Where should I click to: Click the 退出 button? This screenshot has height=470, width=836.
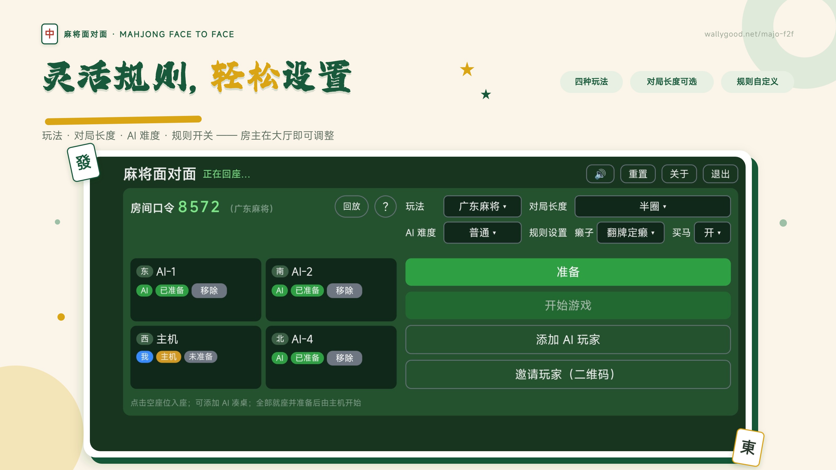pos(720,174)
